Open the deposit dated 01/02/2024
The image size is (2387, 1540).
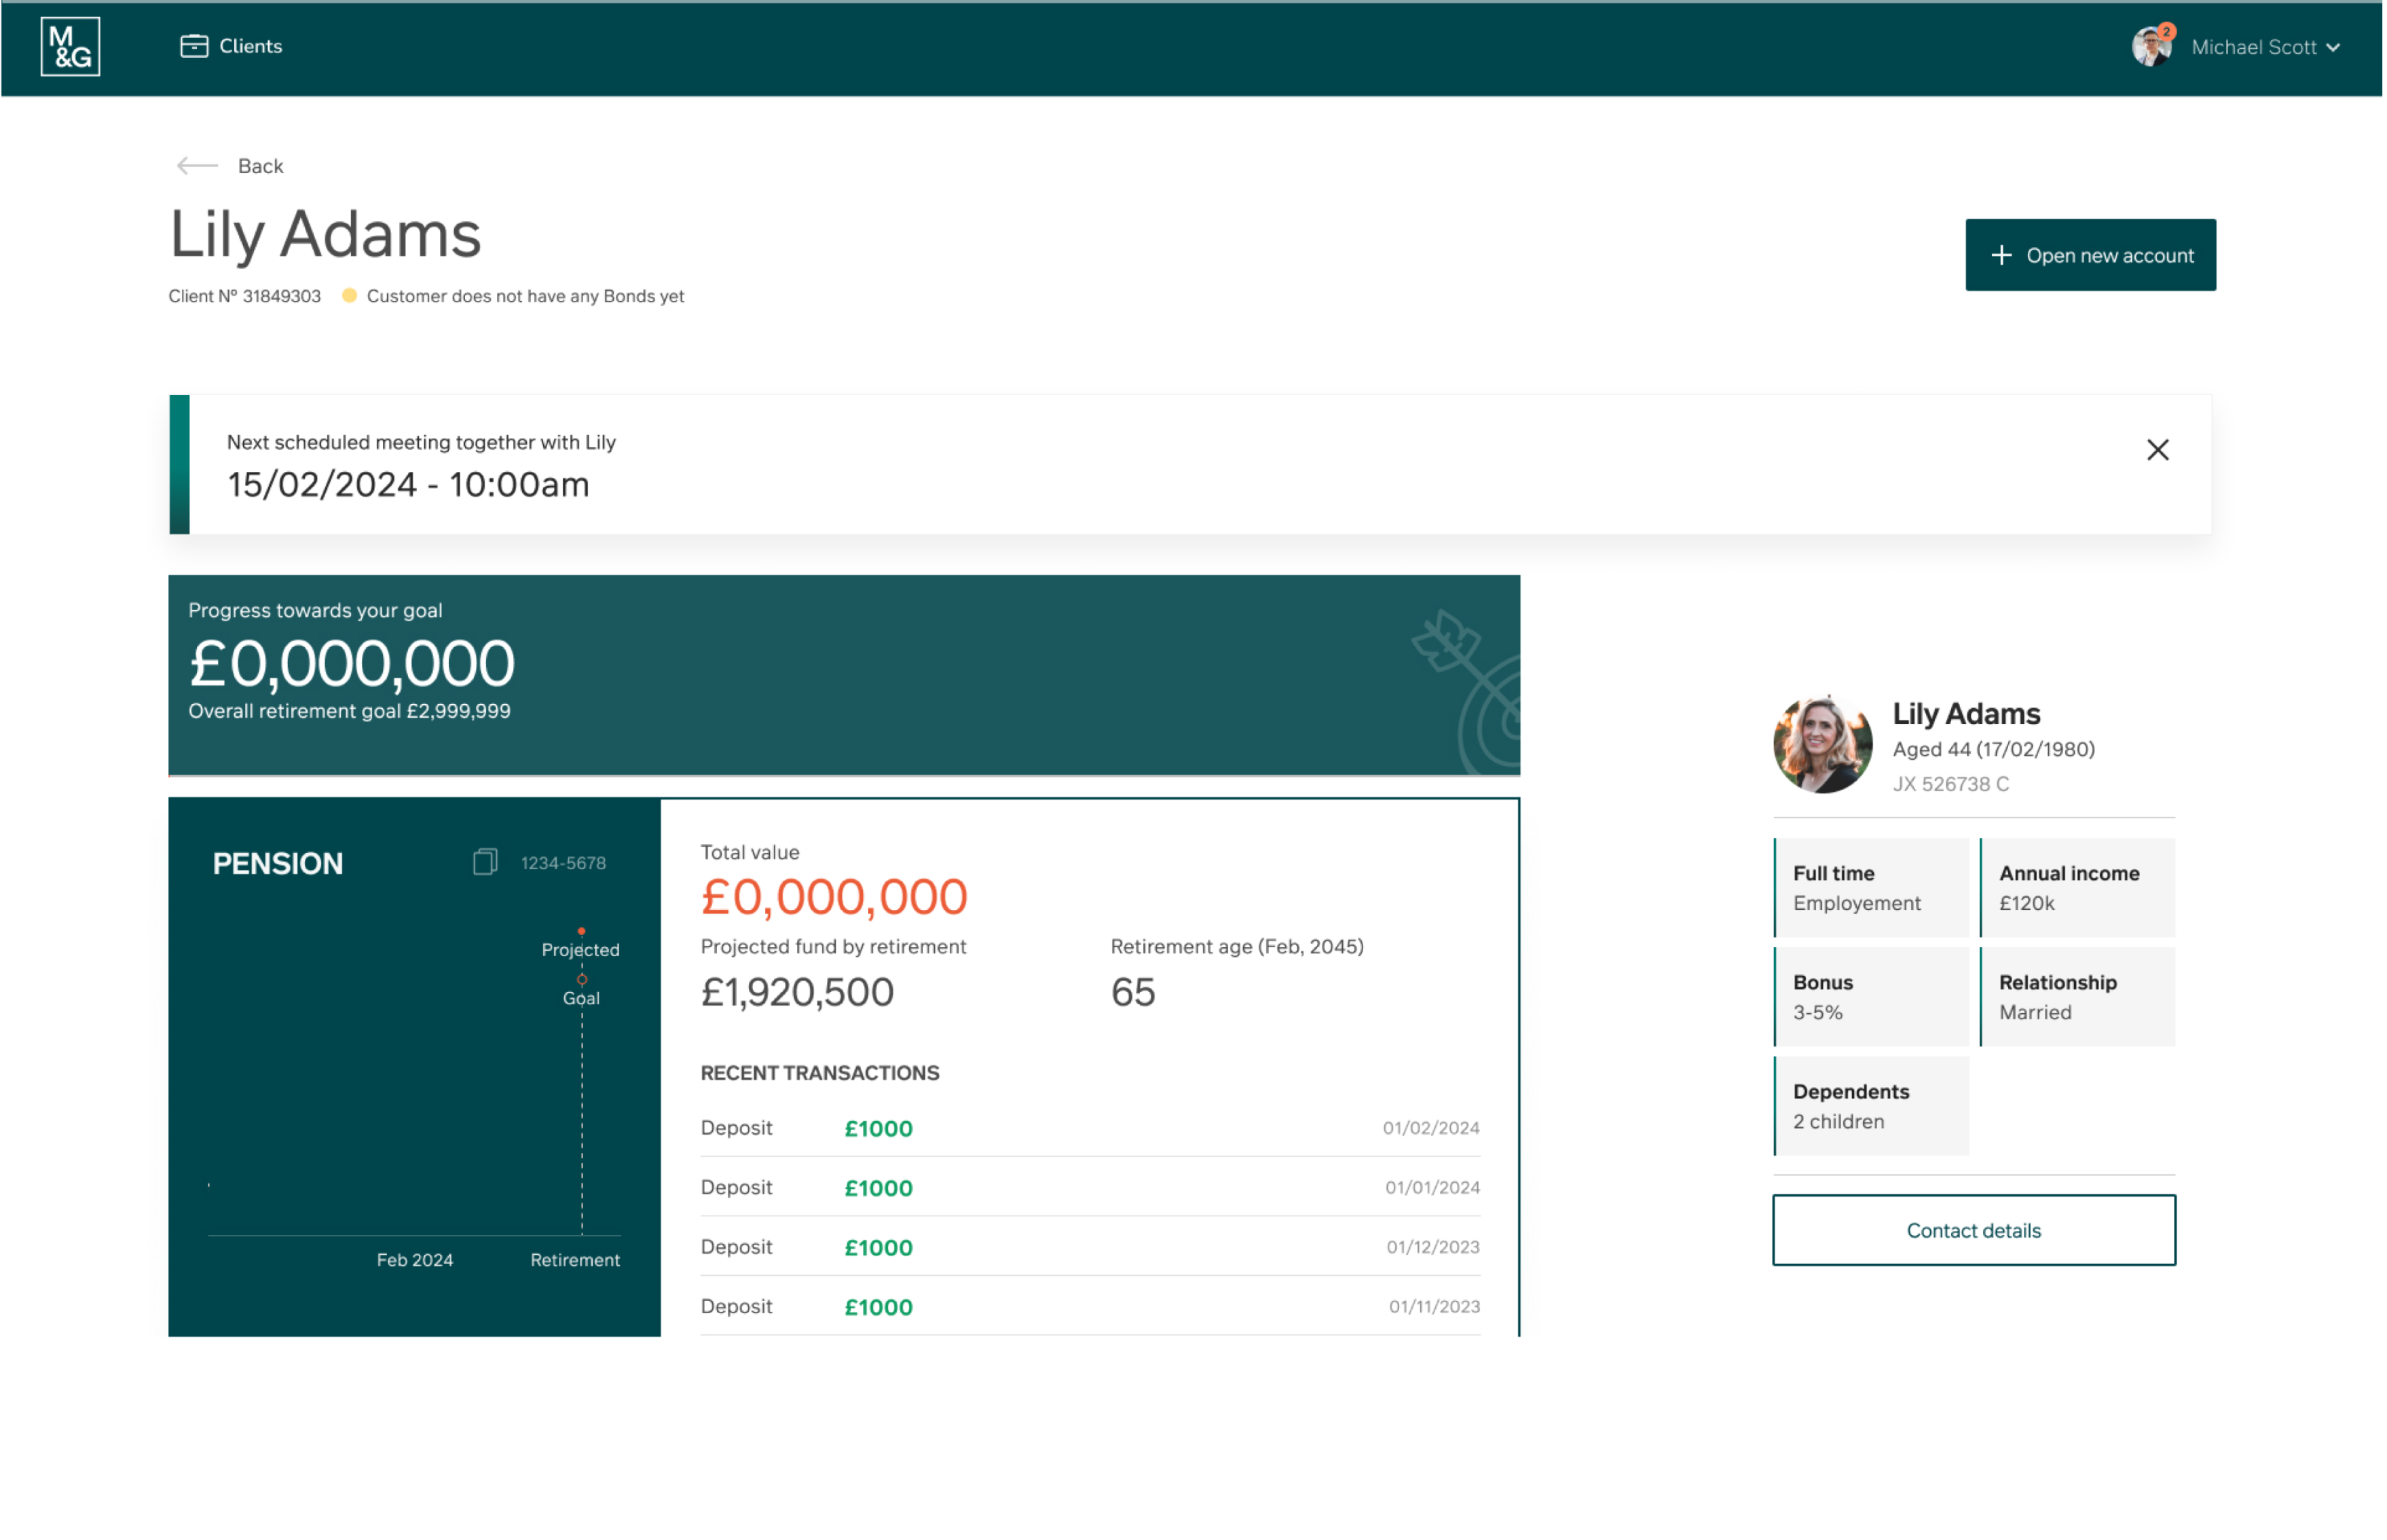coord(1092,1128)
